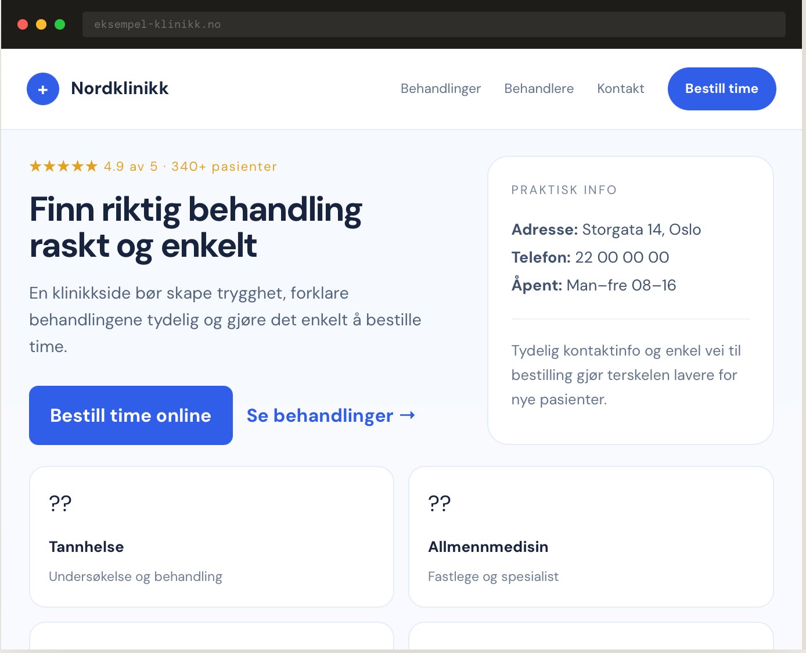
Task: Click the Bestill time online button
Action: pos(131,415)
